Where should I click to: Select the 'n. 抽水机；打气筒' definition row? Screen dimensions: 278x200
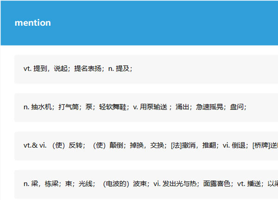[x=146, y=108]
